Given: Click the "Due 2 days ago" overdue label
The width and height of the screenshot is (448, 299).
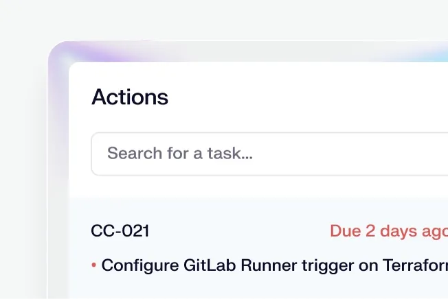Looking at the screenshot, I should [389, 232].
